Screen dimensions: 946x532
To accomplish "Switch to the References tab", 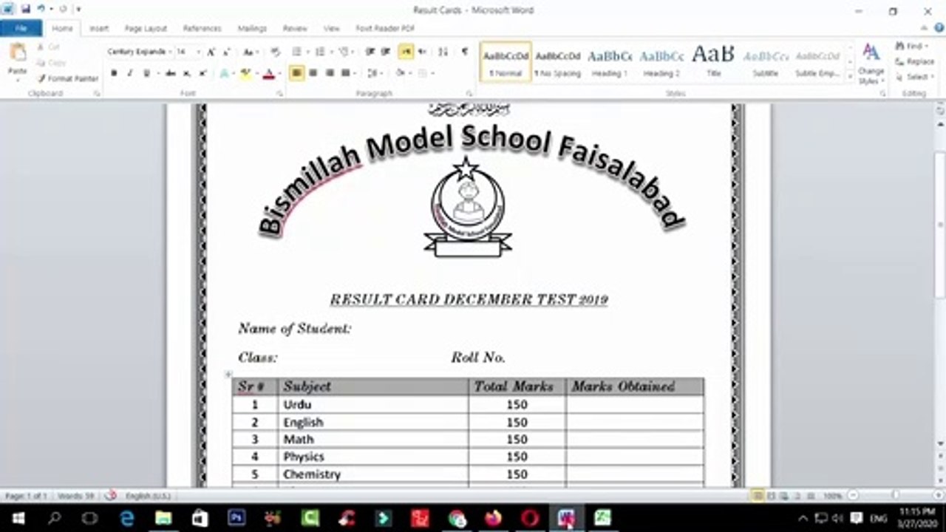I will 202,28.
